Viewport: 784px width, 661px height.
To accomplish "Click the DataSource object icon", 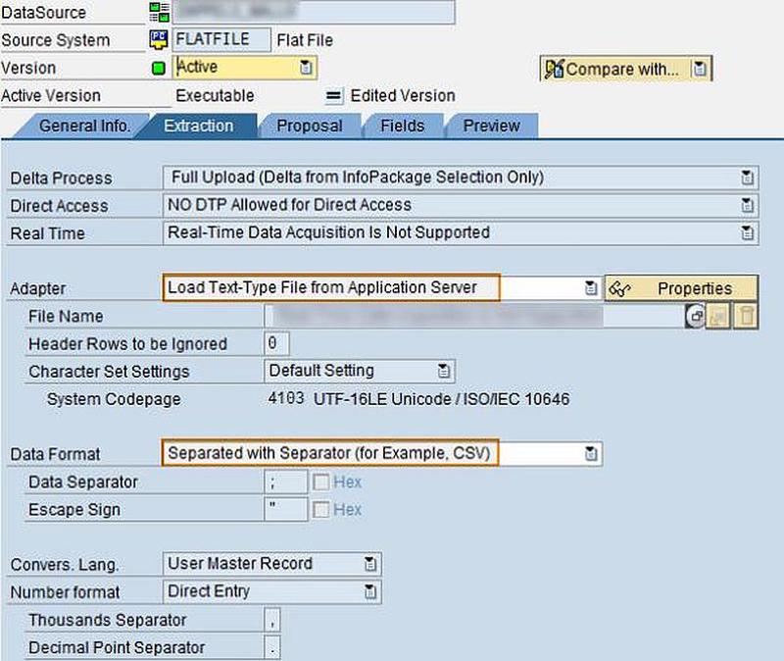I will click(161, 12).
